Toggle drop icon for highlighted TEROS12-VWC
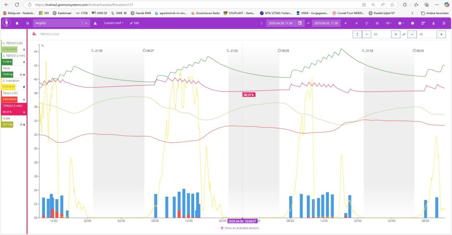452x235 pixels. [x=24, y=112]
